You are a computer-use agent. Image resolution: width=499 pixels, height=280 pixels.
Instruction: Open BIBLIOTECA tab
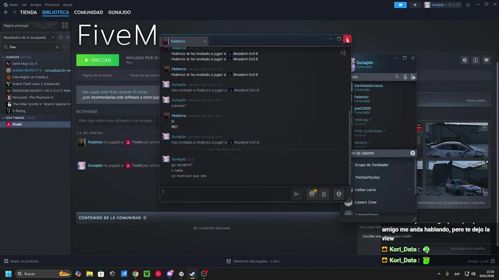click(x=55, y=12)
